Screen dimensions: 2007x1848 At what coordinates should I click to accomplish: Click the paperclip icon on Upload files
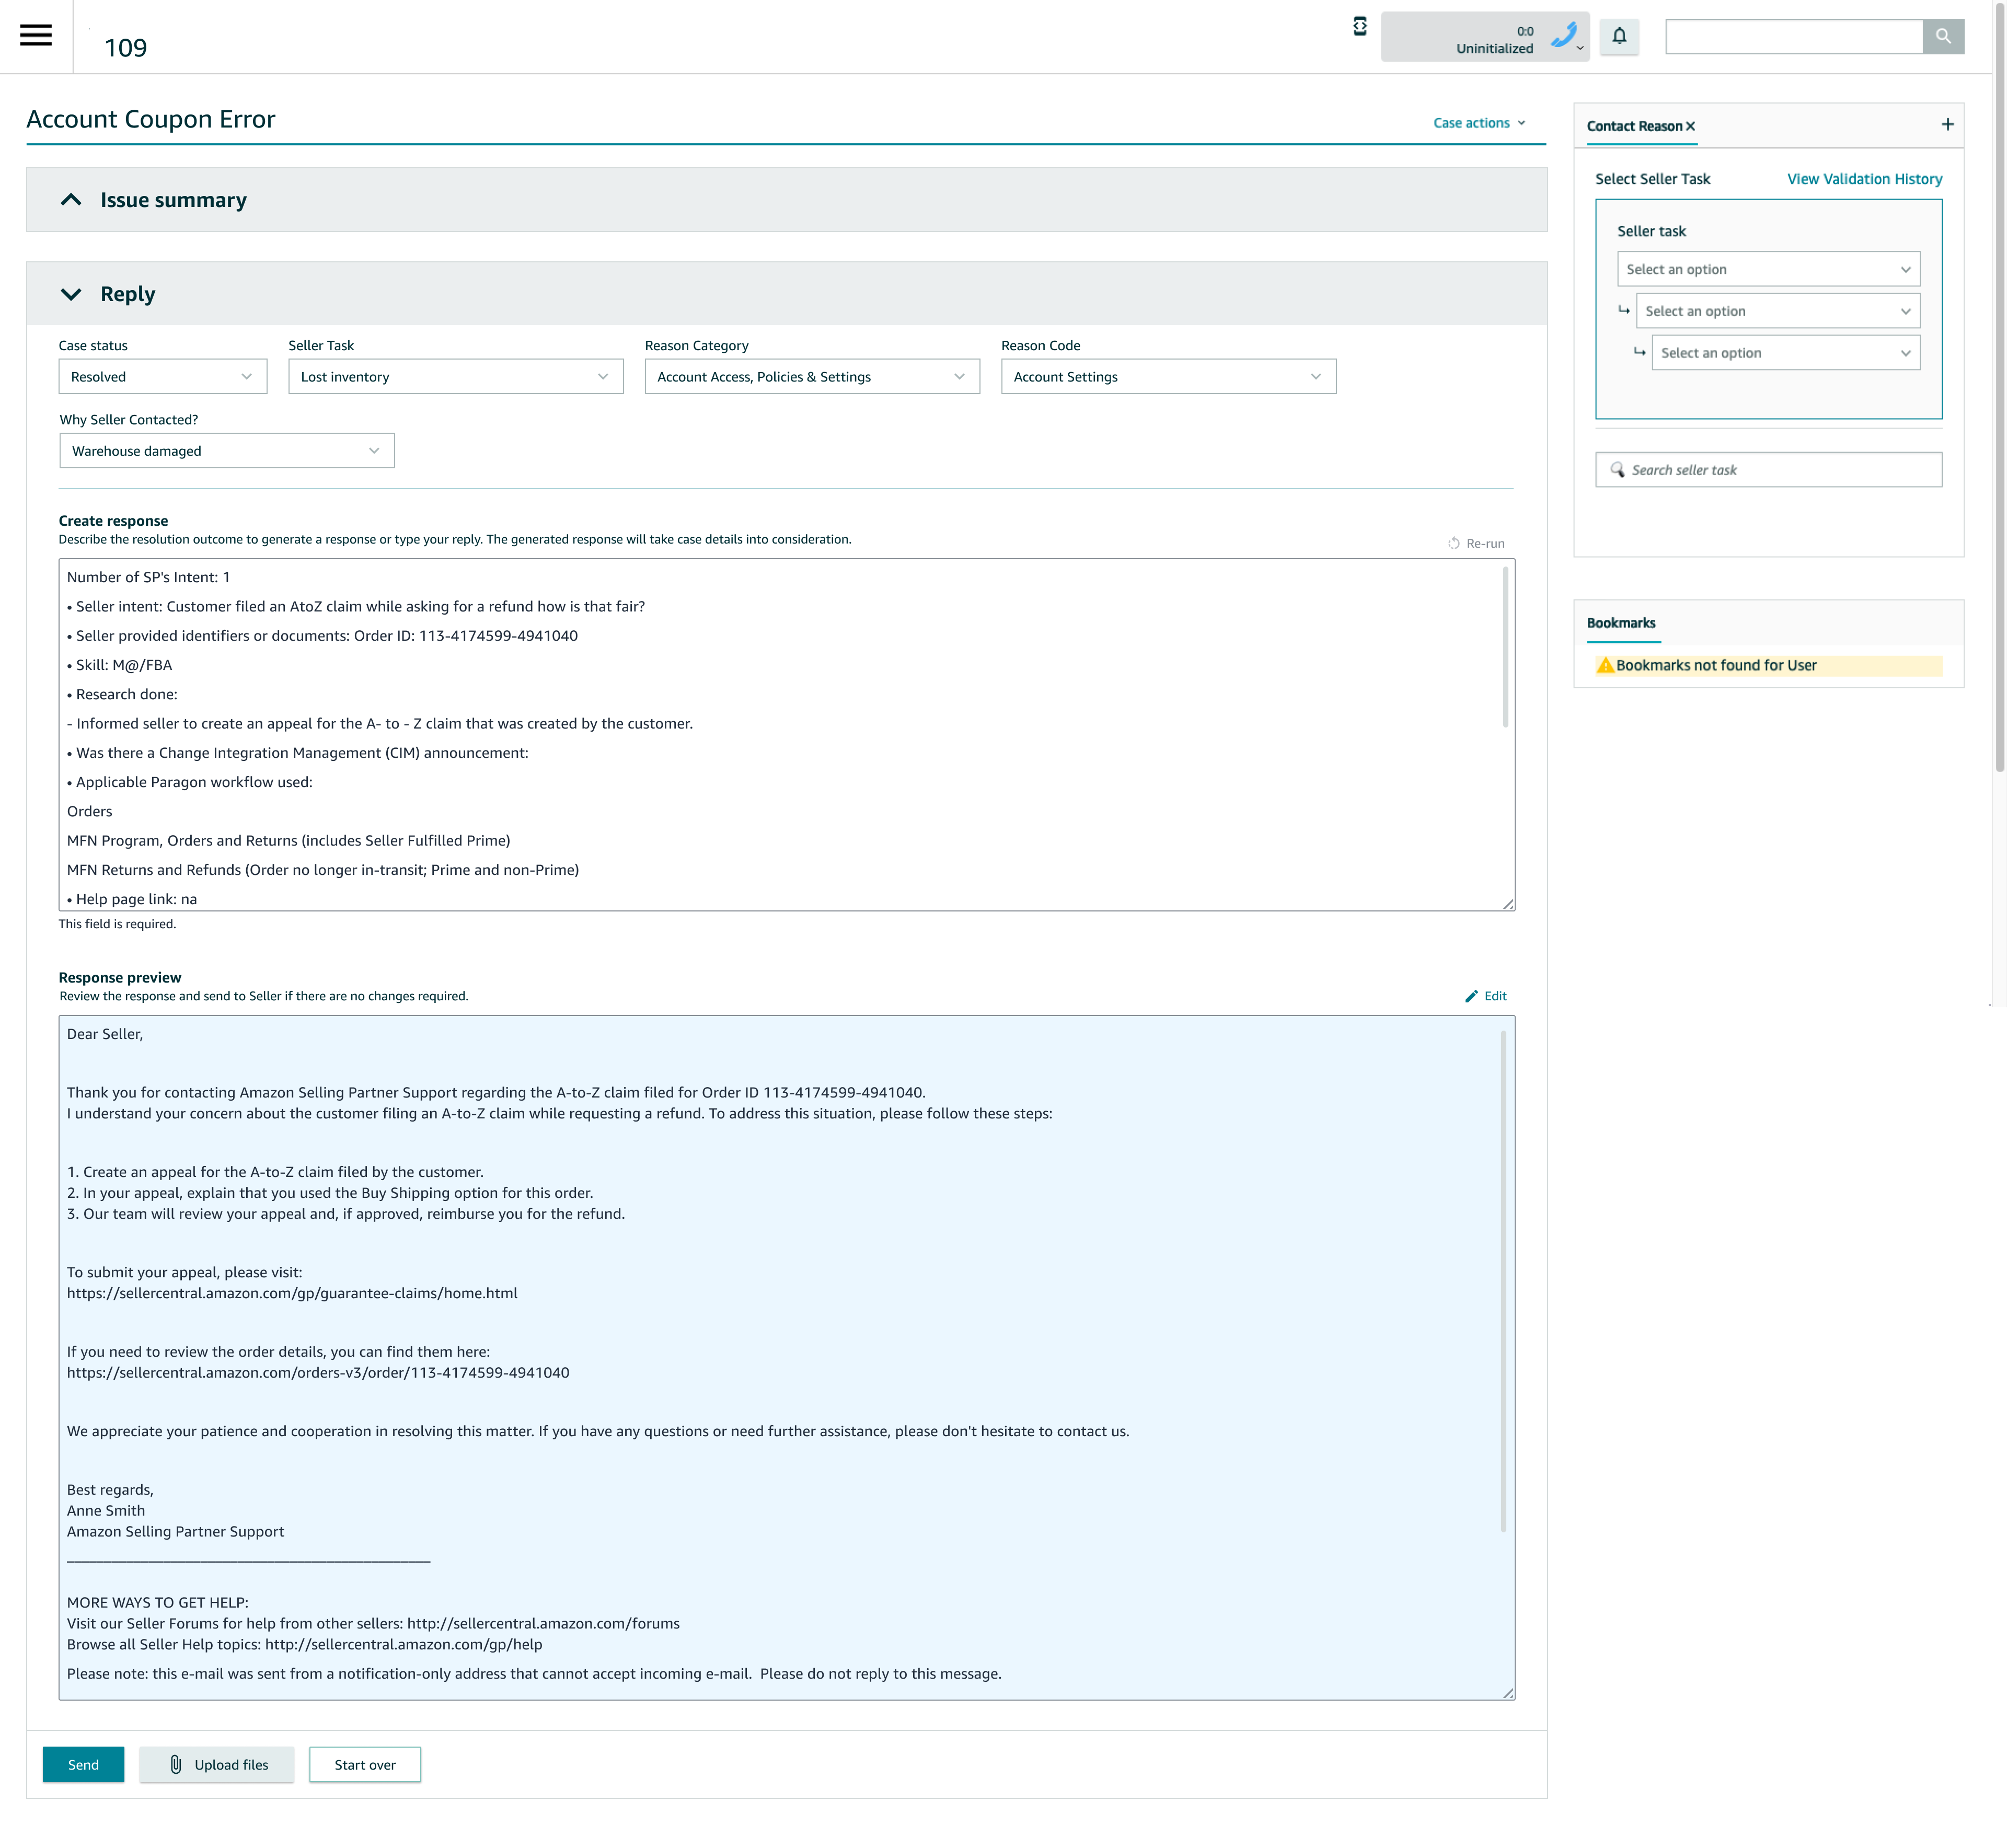click(175, 1764)
